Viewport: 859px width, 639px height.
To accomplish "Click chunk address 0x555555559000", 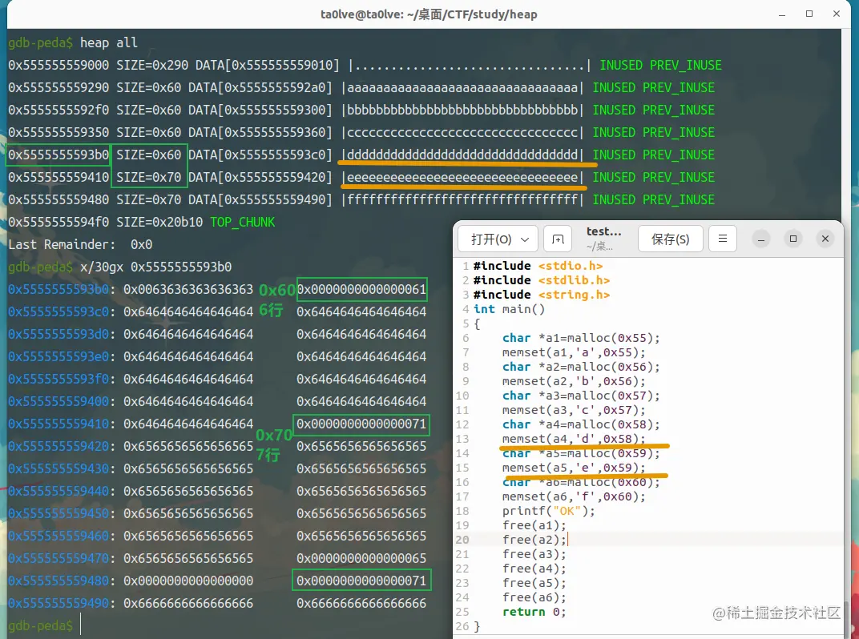I will 58,65.
